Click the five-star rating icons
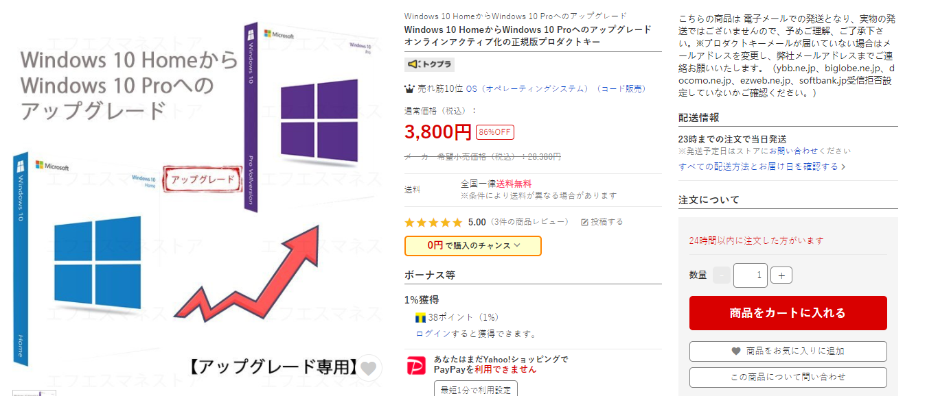The width and height of the screenshot is (927, 396). pyautogui.click(x=433, y=222)
